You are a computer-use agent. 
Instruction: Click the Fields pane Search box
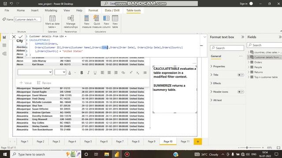[x=264, y=45]
